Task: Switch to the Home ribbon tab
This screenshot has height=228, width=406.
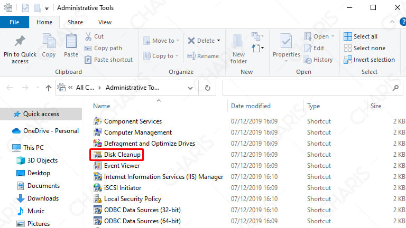Action: (44, 22)
